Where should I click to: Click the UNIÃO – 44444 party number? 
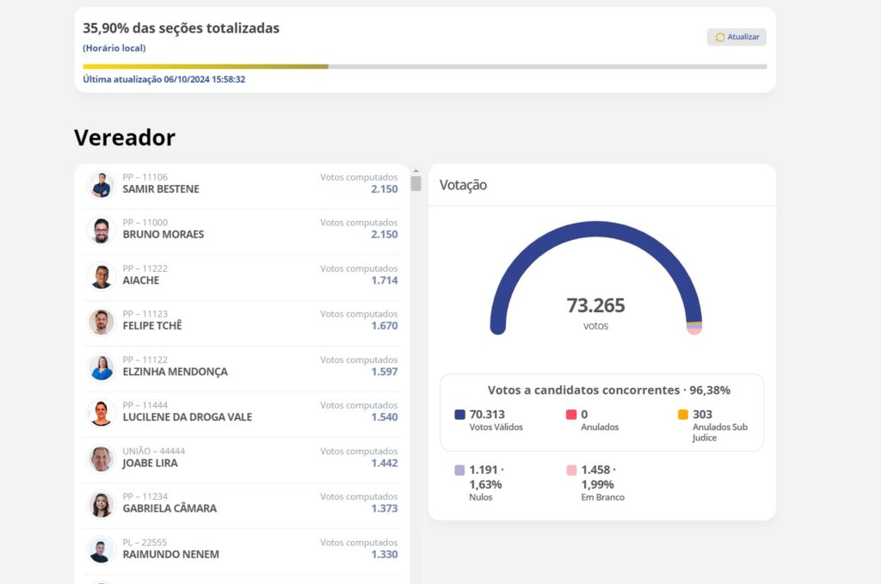click(153, 452)
